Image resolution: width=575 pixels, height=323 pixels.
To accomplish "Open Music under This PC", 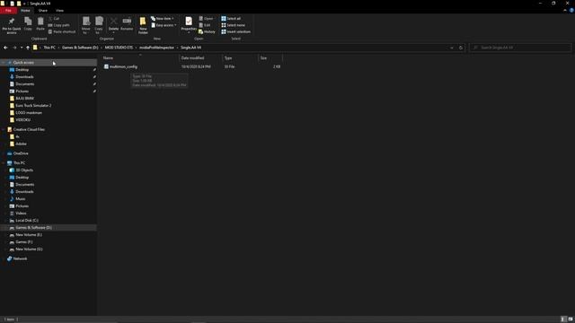I will click(x=20, y=199).
